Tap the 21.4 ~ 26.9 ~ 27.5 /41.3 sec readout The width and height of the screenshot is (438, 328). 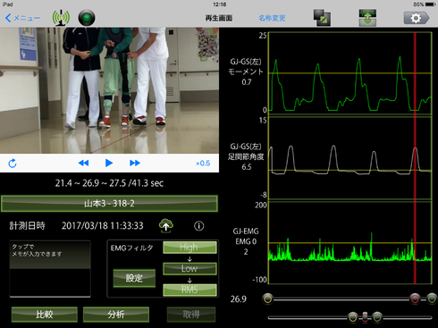109,183
